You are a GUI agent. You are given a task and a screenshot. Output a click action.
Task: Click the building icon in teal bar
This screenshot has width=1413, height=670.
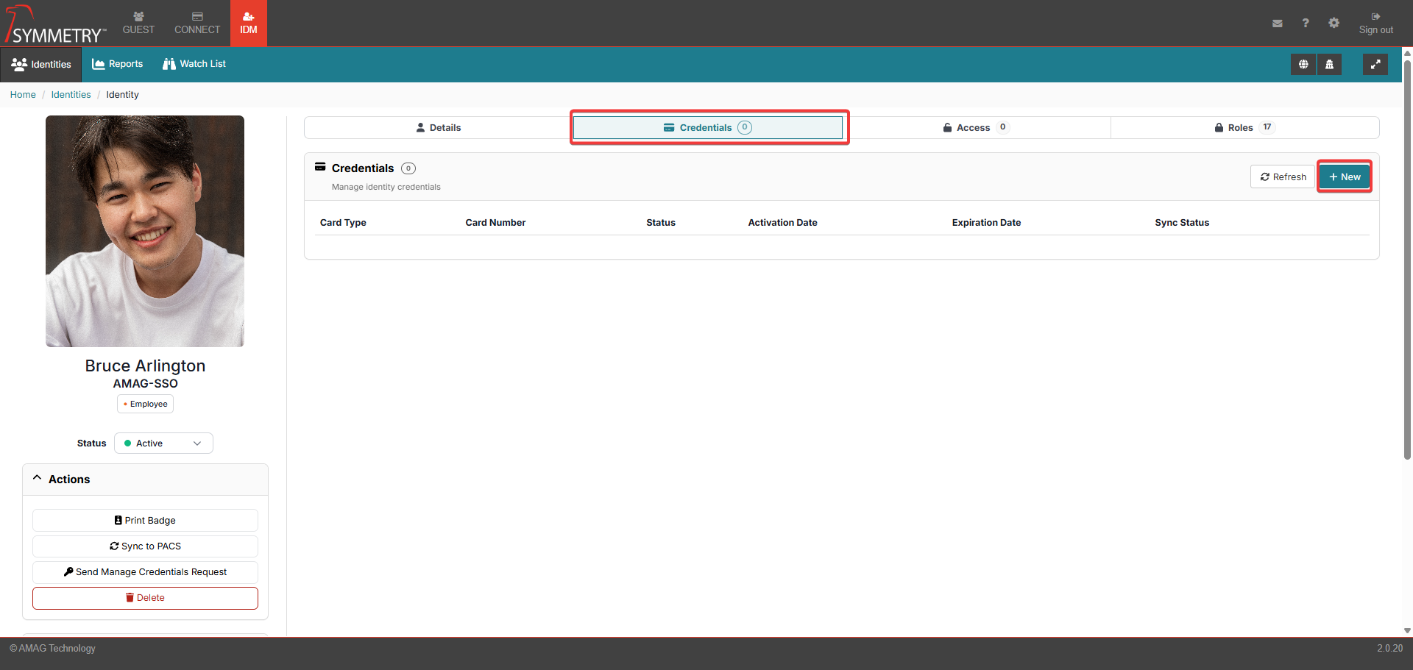pos(1329,65)
